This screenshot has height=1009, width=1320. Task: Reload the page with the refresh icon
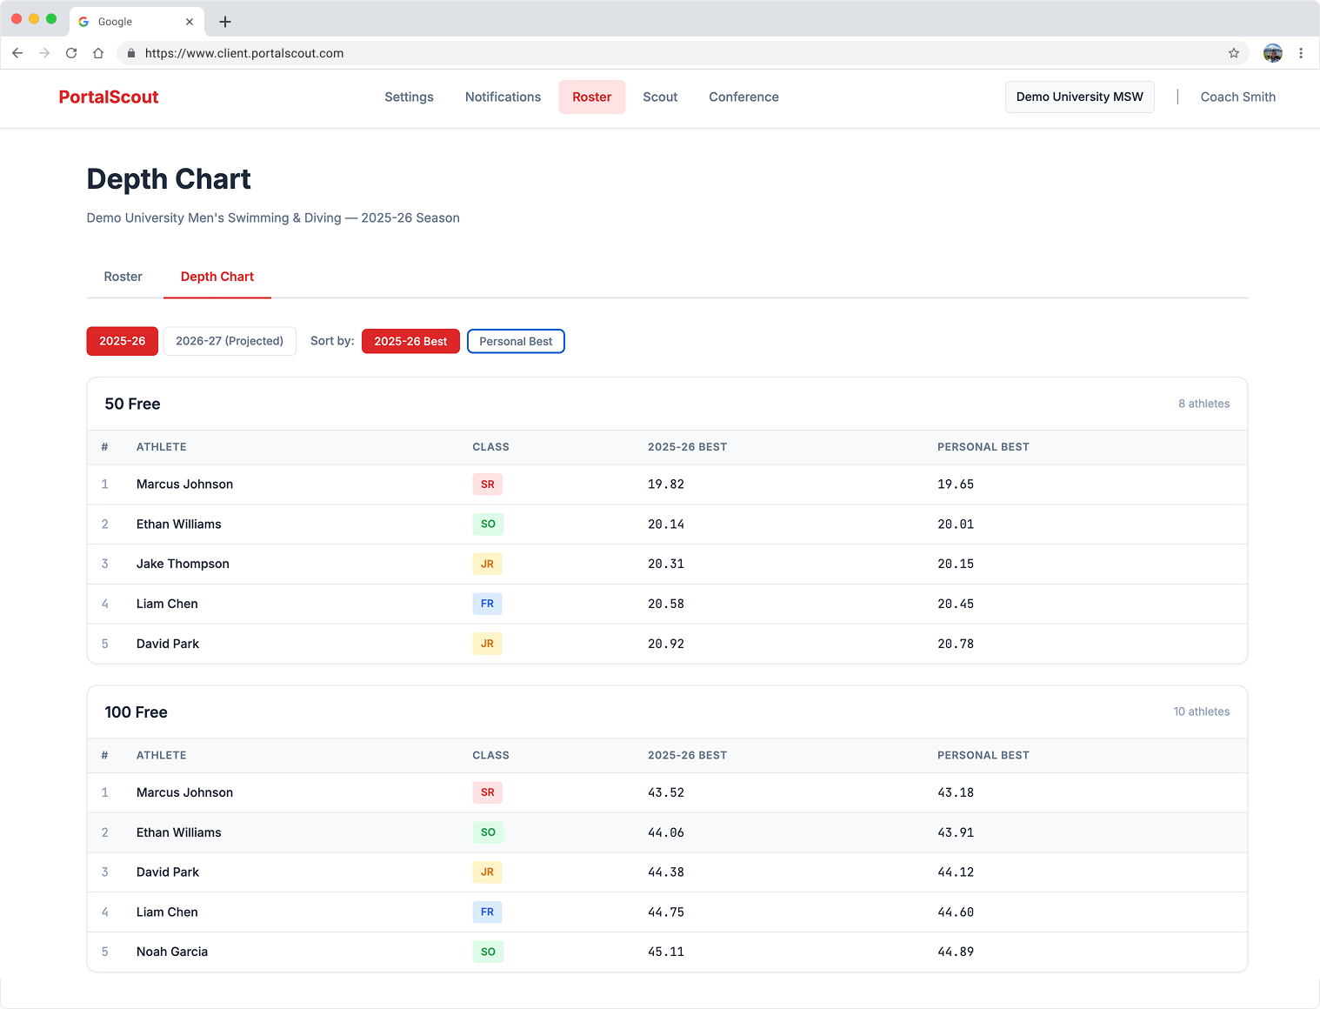pyautogui.click(x=71, y=53)
